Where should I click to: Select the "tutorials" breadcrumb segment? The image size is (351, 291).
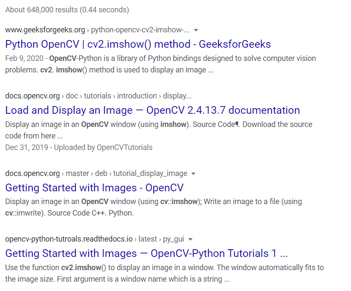(x=98, y=95)
